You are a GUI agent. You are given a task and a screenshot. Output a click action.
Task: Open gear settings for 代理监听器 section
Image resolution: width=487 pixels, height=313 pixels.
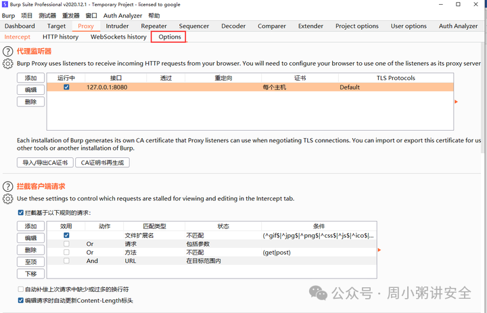click(x=7, y=64)
